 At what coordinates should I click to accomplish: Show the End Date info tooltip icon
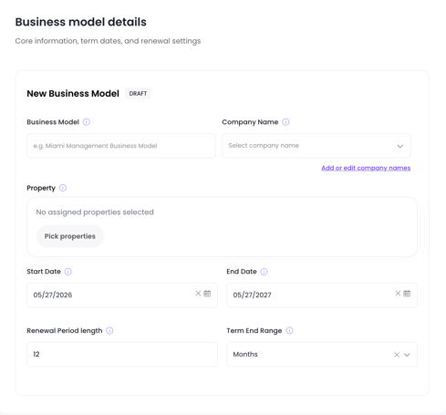(x=264, y=272)
